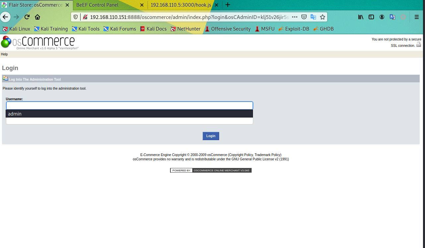
Task: Click the 'Username:' label
Action: pos(14,99)
